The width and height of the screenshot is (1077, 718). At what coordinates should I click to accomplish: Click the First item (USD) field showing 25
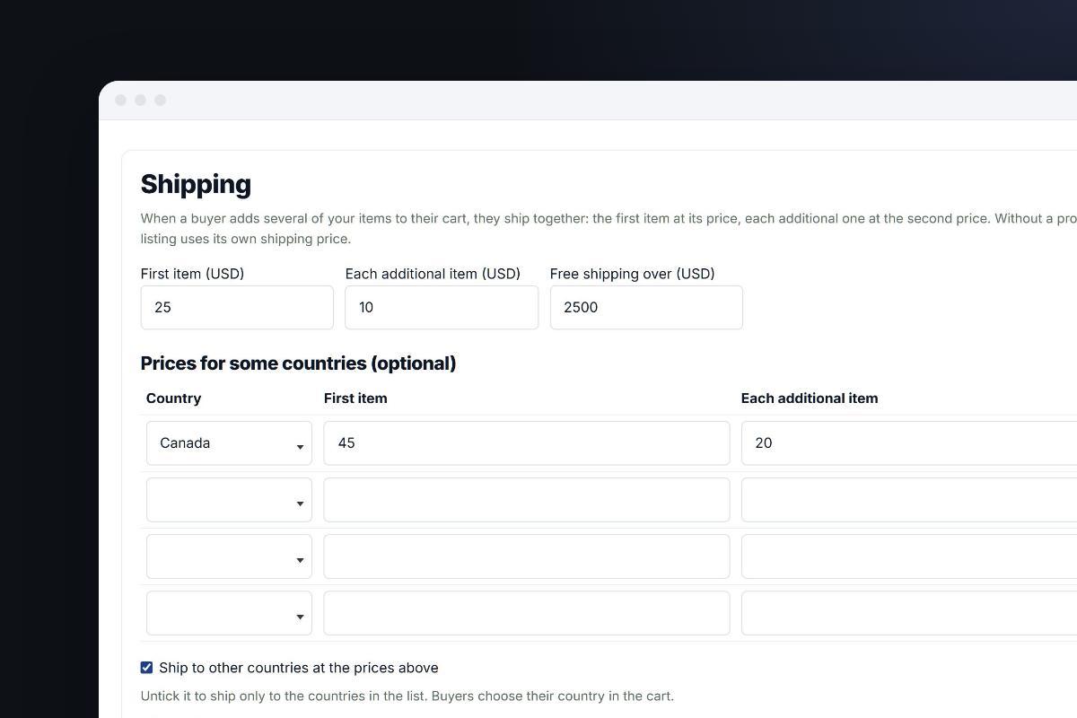237,307
